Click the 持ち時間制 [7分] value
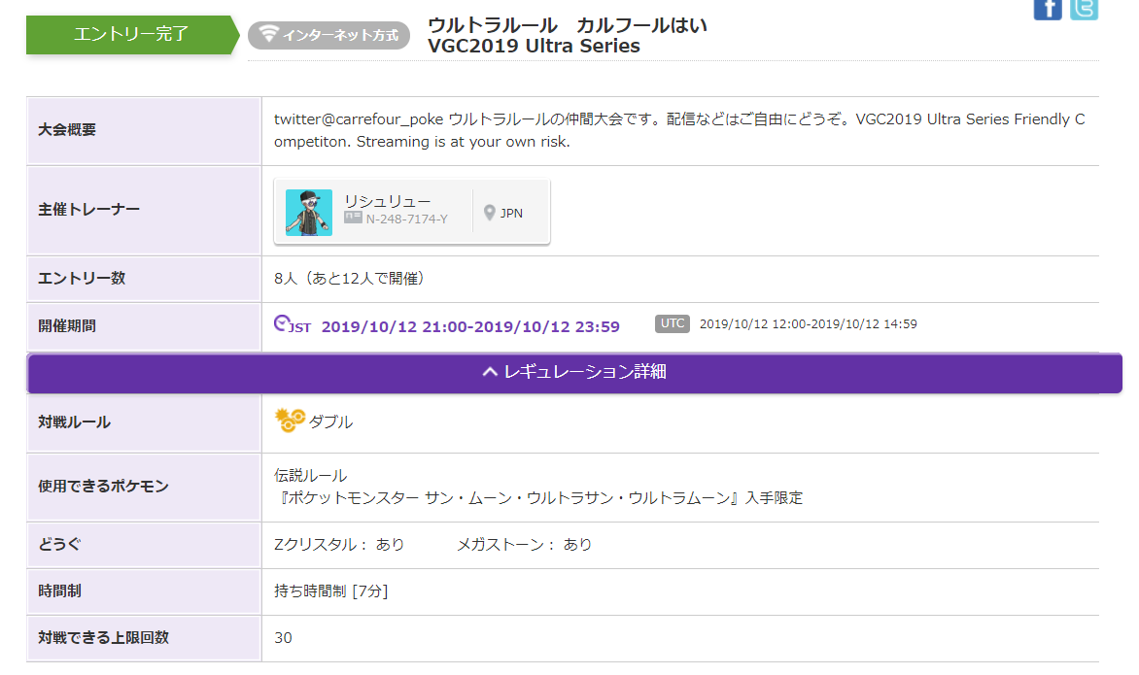Image resolution: width=1139 pixels, height=675 pixels. [330, 591]
